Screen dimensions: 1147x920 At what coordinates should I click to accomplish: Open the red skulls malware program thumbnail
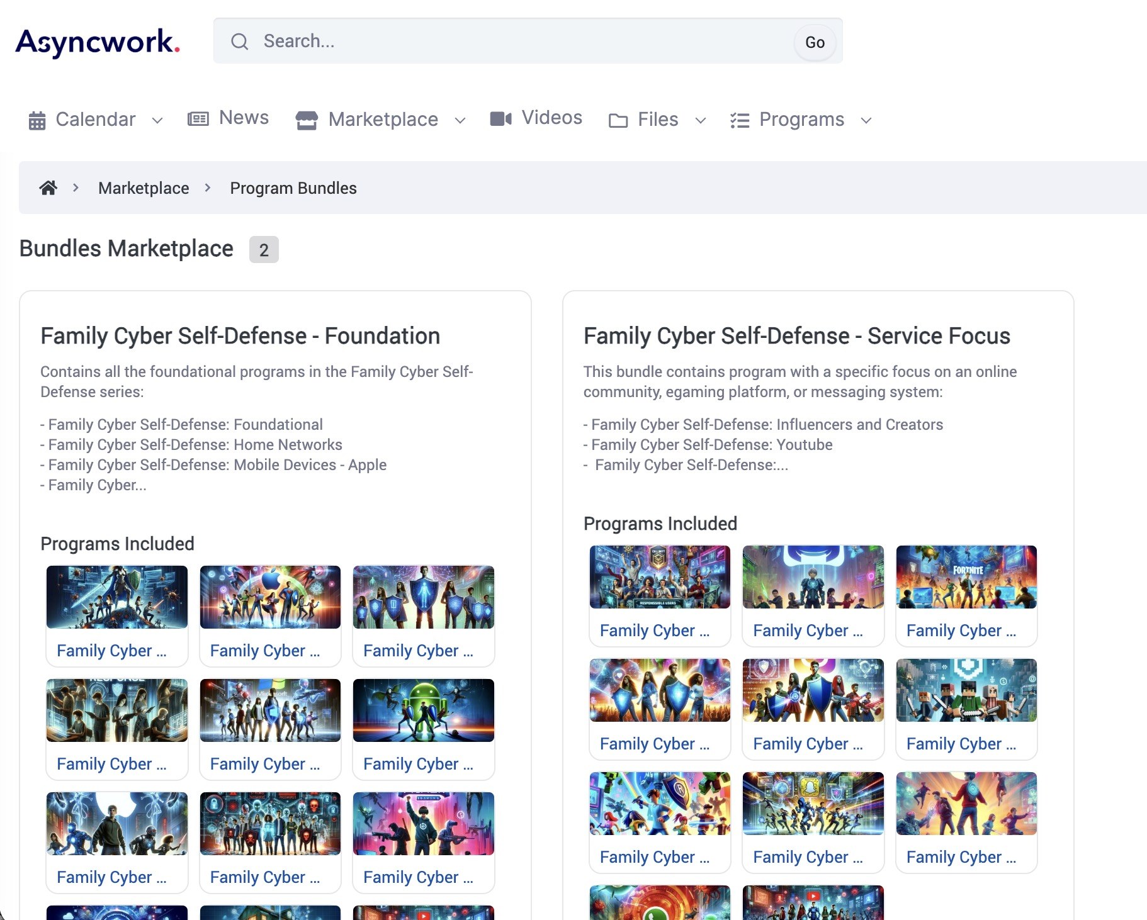coord(270,823)
